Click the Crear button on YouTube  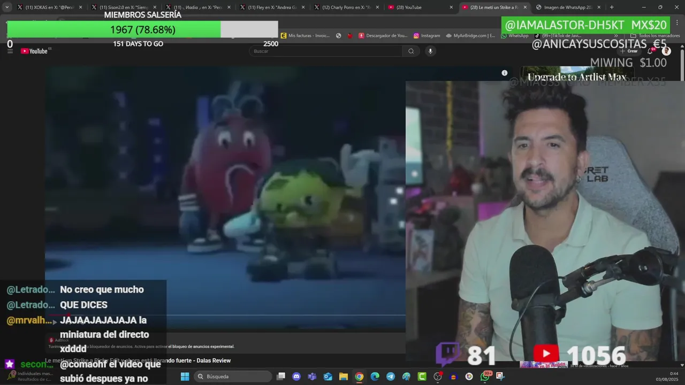coord(629,51)
